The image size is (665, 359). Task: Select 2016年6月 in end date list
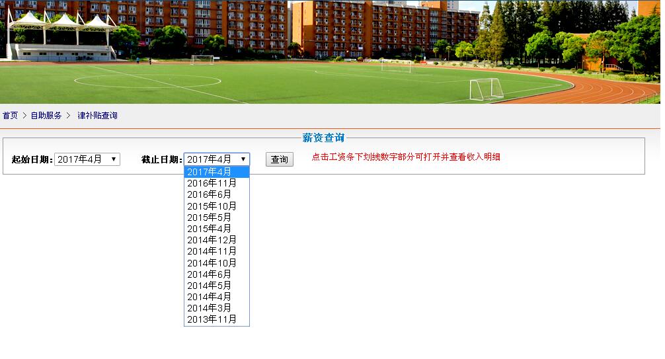[217, 194]
